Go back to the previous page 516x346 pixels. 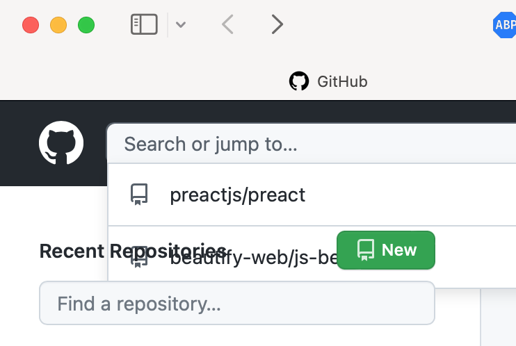tap(227, 25)
